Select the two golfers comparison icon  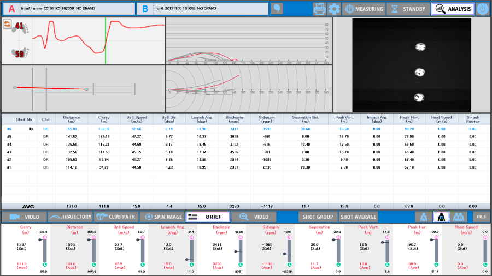[460, 217]
